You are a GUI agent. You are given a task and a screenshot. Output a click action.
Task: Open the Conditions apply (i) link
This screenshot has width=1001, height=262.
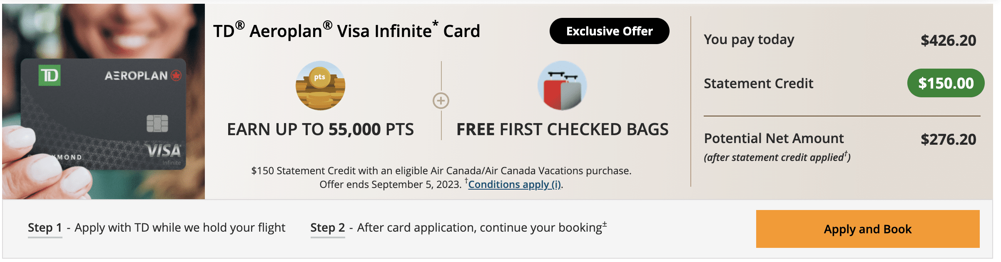click(x=515, y=184)
